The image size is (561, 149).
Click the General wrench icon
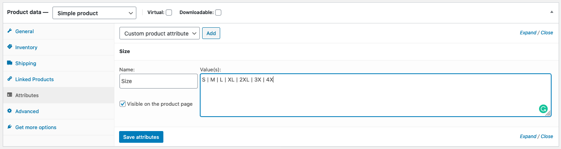click(10, 31)
